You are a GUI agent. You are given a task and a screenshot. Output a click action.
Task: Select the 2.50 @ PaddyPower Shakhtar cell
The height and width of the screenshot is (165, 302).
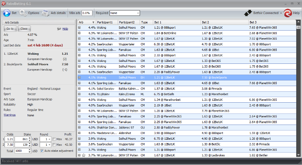[x=167, y=128]
